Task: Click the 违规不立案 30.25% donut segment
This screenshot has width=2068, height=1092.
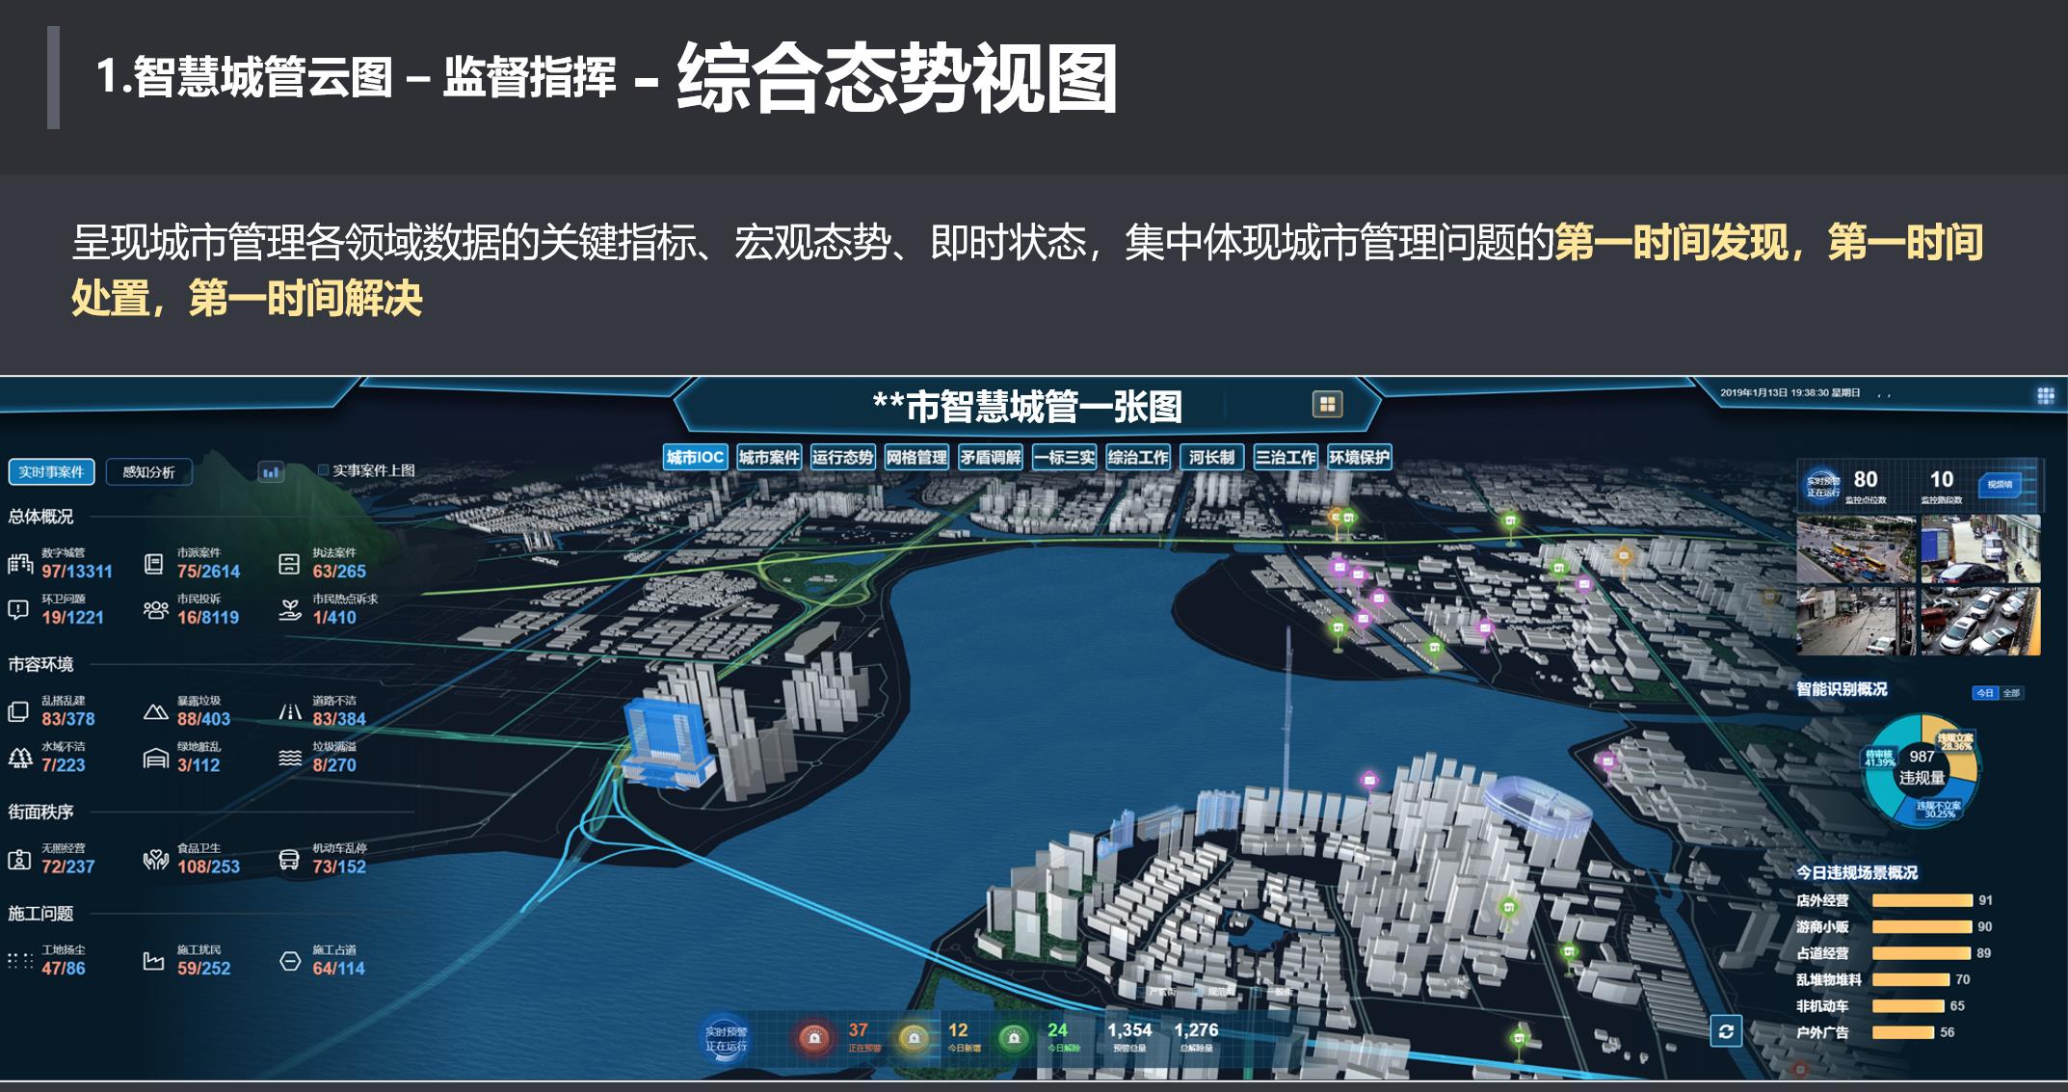Action: (x=1938, y=808)
